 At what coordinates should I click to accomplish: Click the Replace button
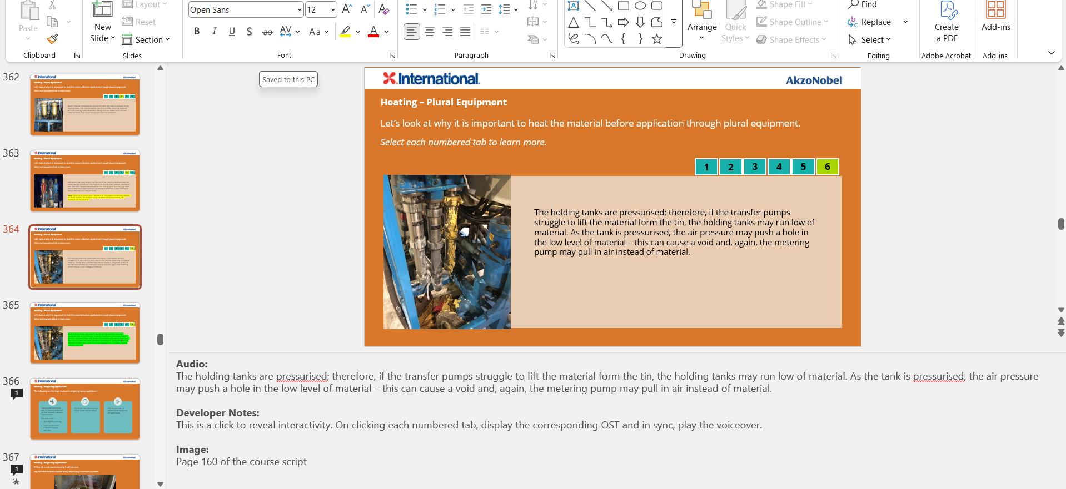[875, 22]
